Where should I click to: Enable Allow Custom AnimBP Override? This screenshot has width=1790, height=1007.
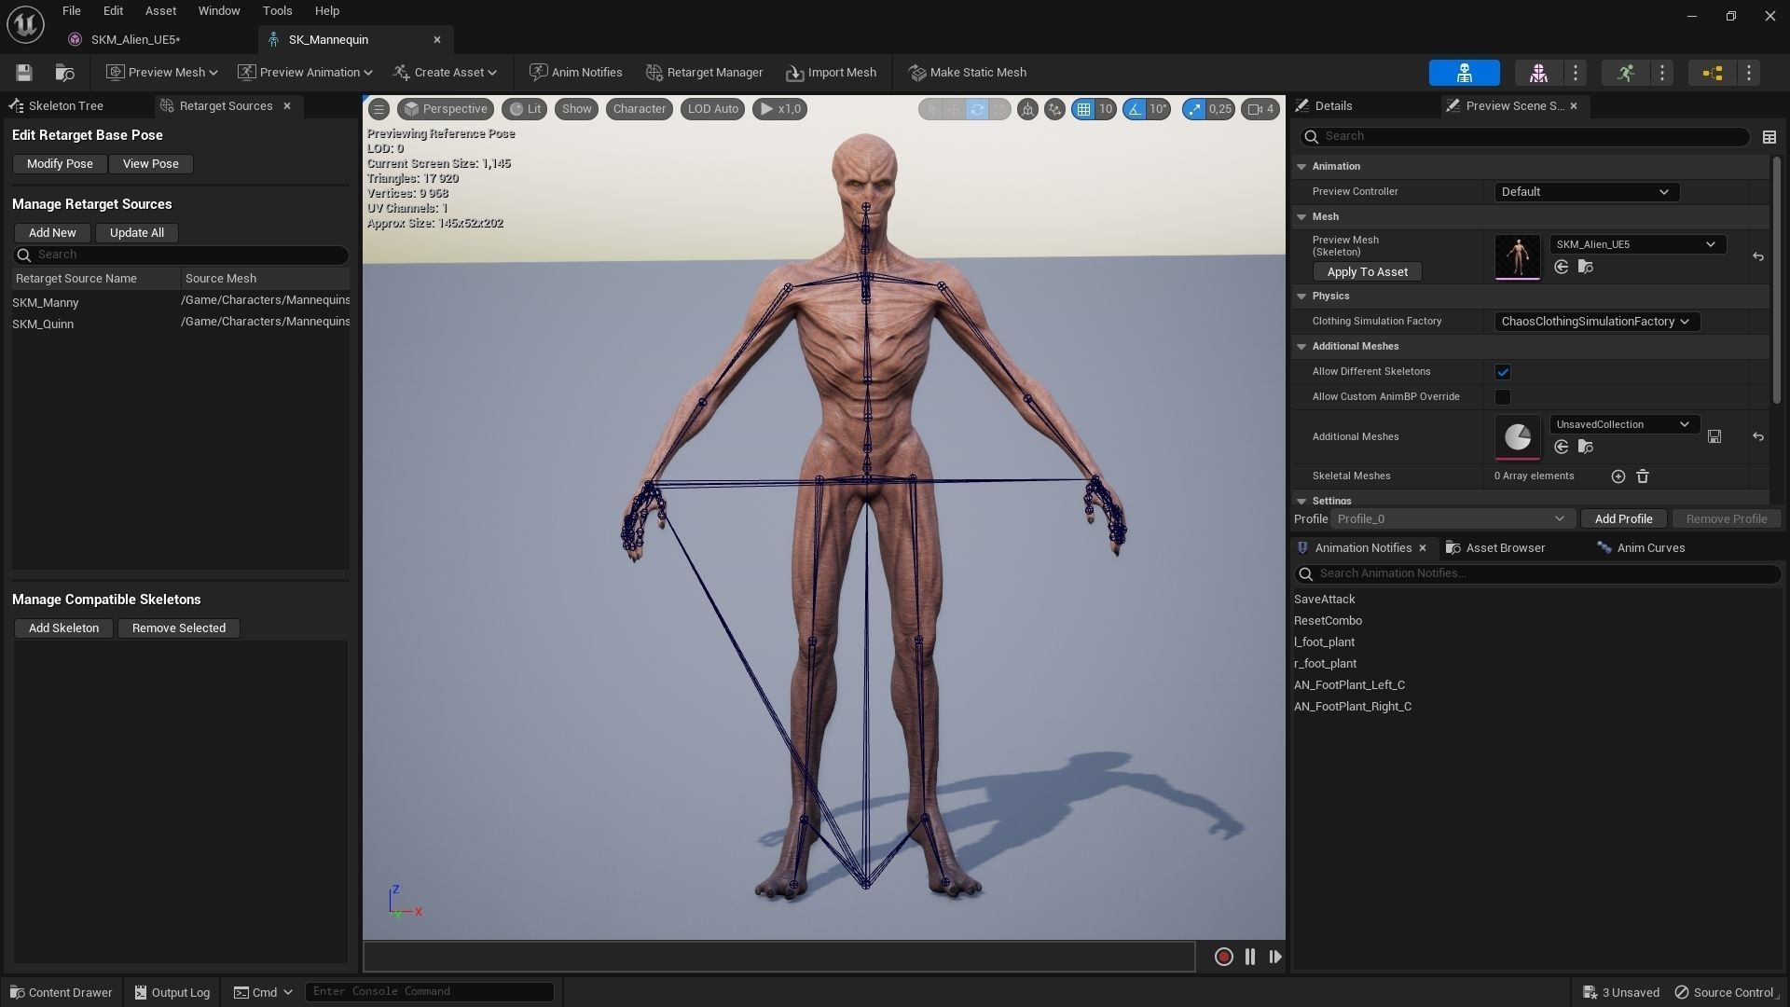(1503, 397)
